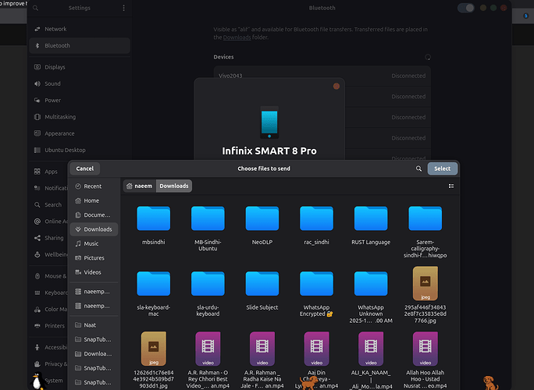Select Downloads in file chooser sidebar
Screen dimensions: 534x390
click(94, 229)
